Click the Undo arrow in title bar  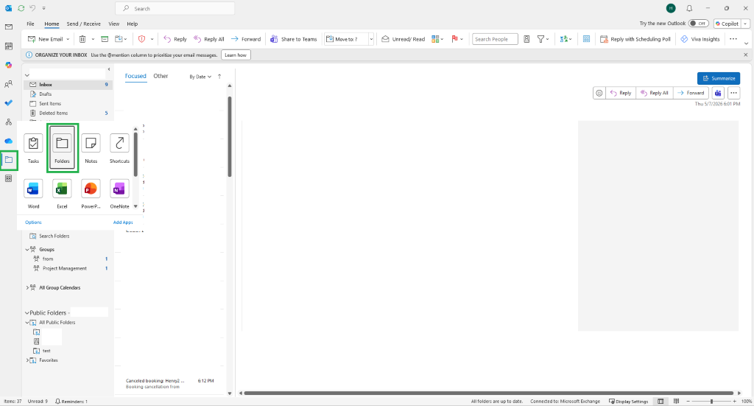(32, 8)
